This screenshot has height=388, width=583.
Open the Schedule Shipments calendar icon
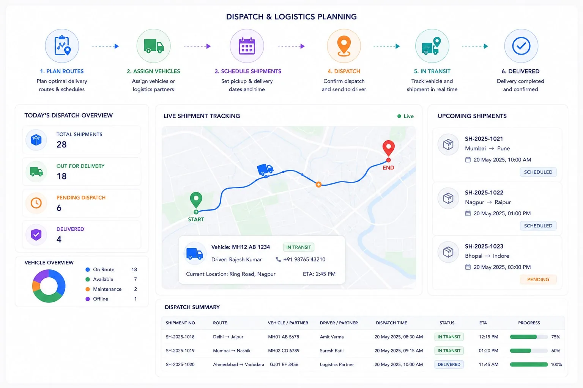tap(247, 46)
